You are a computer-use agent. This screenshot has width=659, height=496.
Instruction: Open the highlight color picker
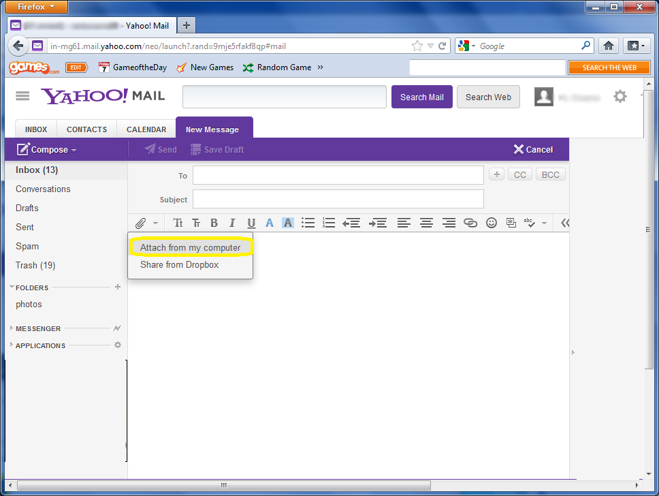[x=288, y=223]
